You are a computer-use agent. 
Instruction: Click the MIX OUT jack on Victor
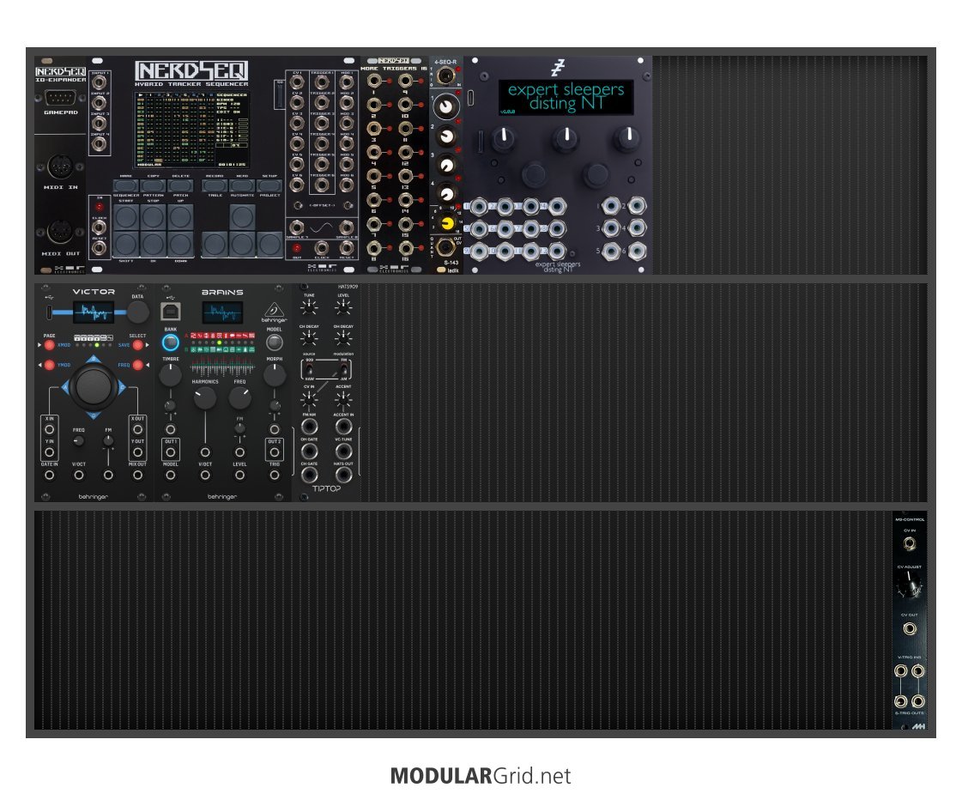point(138,475)
